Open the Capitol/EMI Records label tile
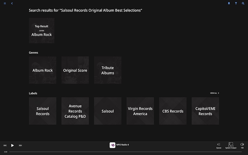This screenshot has width=248, height=155. pyautogui.click(x=205, y=111)
